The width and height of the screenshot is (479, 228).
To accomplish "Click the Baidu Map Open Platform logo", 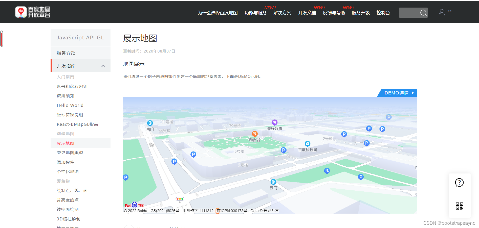I will pos(33,12).
